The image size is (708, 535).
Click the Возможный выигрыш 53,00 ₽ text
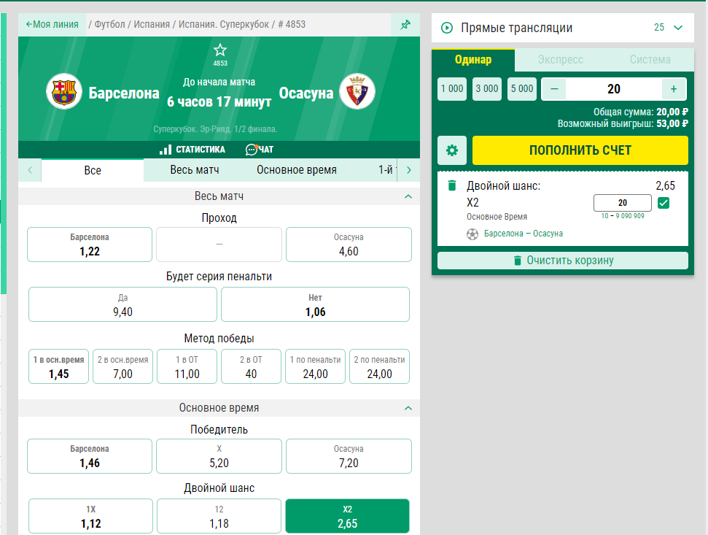[623, 124]
